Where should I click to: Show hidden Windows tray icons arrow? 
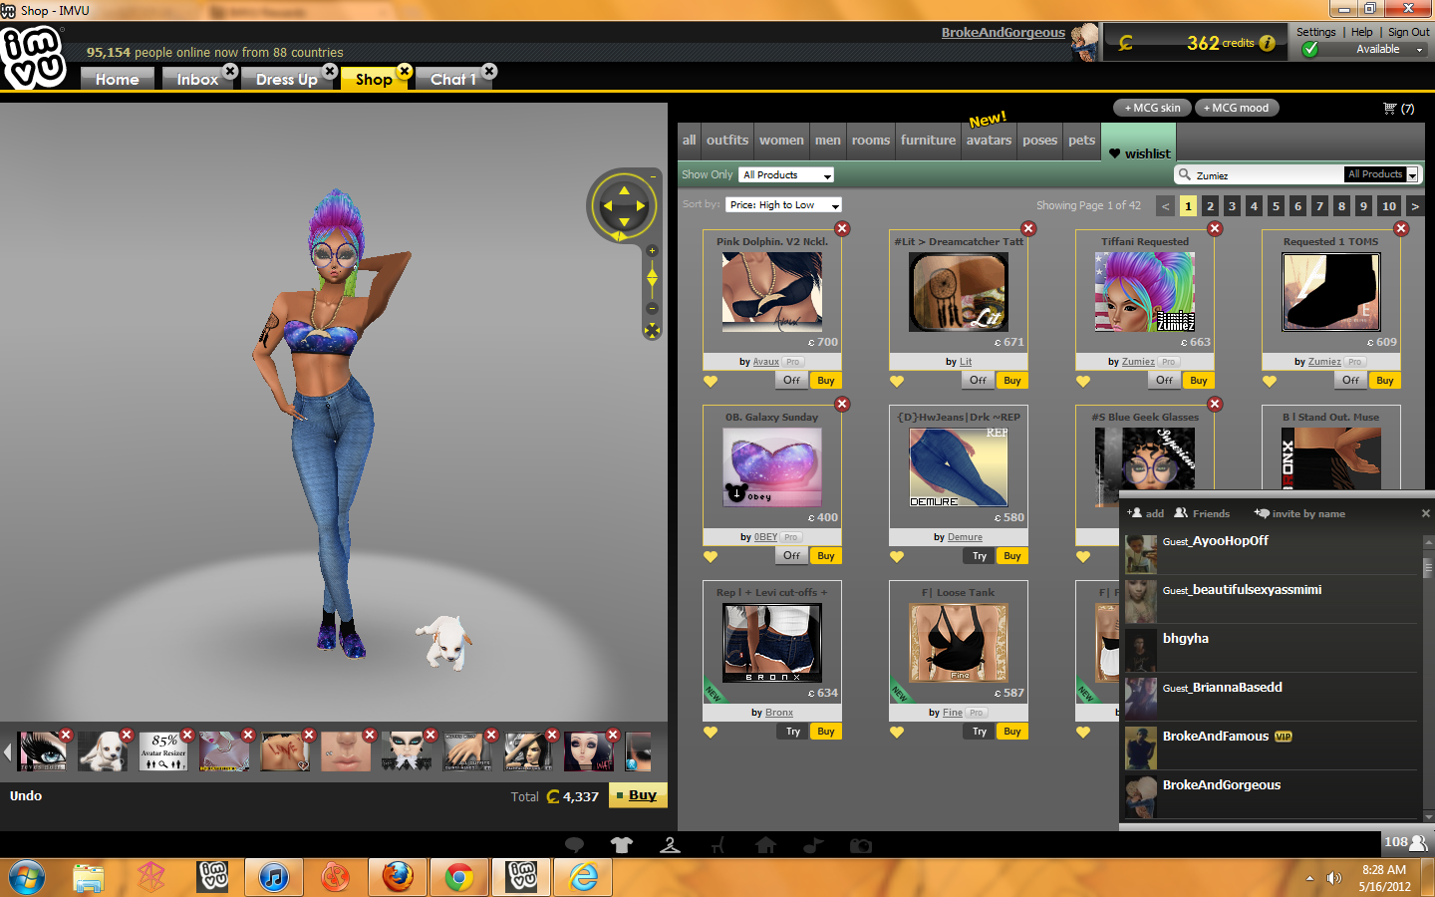(1309, 878)
